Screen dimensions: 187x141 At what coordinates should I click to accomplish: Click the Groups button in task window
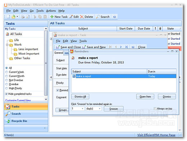click(62, 110)
